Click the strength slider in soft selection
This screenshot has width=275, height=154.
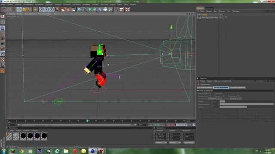tap(247, 104)
